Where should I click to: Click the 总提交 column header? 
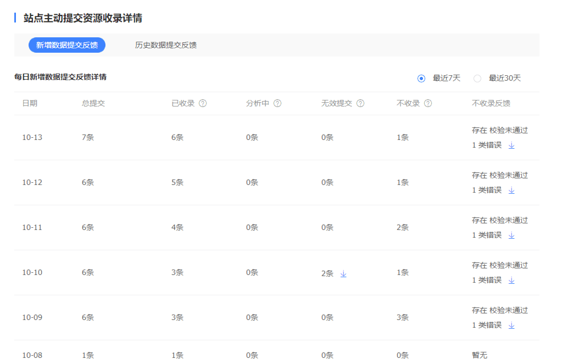pyautogui.click(x=93, y=104)
